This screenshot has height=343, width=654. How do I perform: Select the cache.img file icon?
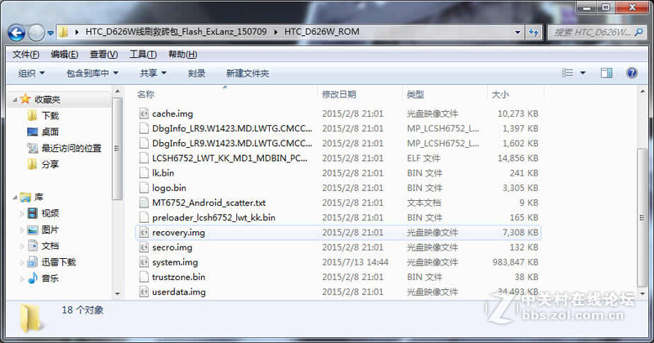[144, 114]
